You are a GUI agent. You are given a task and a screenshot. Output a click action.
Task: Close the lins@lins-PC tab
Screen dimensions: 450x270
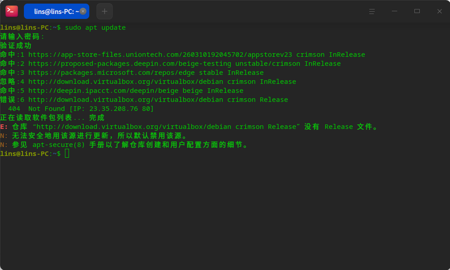pyautogui.click(x=83, y=11)
